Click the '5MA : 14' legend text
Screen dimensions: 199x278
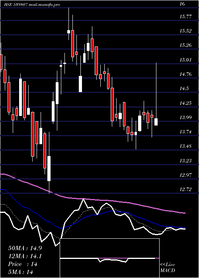(x=21, y=272)
